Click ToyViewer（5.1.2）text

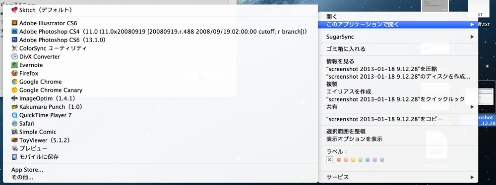45,140
